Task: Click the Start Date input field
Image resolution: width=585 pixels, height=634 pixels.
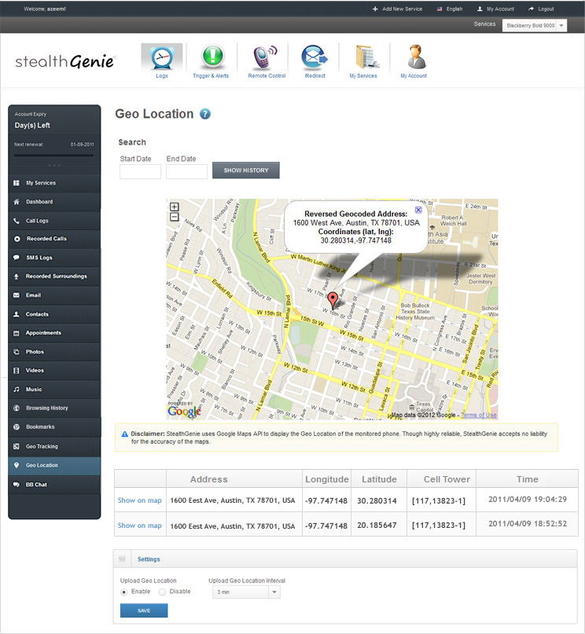Action: (x=140, y=171)
